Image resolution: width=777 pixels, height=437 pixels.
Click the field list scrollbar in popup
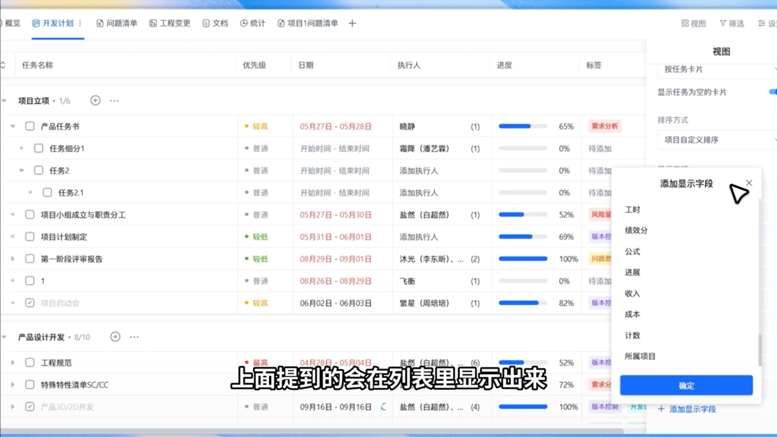759,349
